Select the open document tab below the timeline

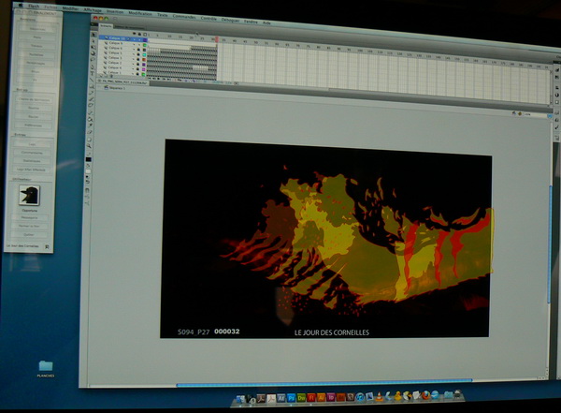[123, 82]
